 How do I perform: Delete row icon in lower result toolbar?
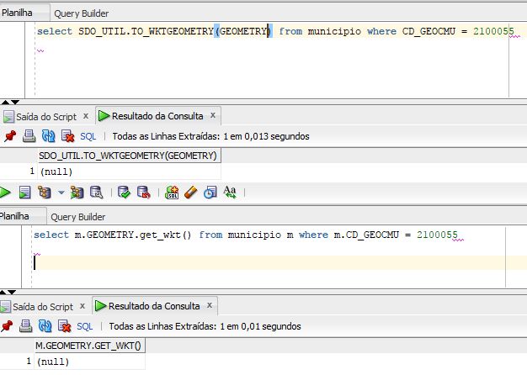[64, 326]
